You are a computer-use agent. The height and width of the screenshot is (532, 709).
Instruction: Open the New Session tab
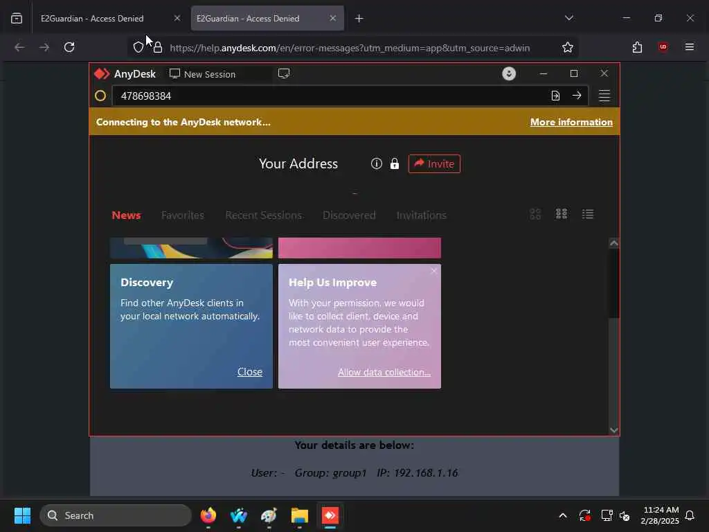click(x=203, y=73)
